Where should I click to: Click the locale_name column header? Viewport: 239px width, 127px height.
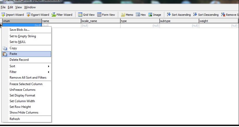coord(101,21)
